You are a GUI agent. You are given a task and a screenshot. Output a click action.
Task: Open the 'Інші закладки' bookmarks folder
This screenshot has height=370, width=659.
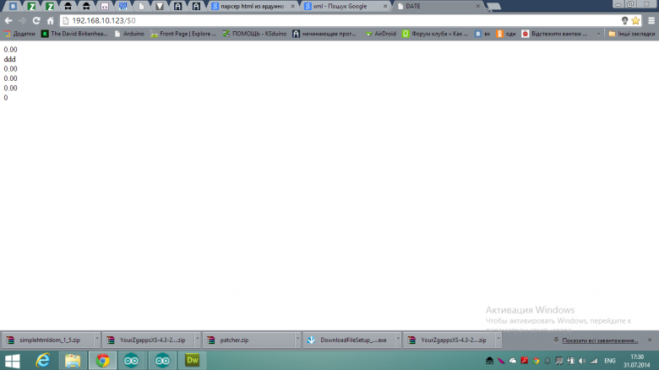click(x=632, y=34)
